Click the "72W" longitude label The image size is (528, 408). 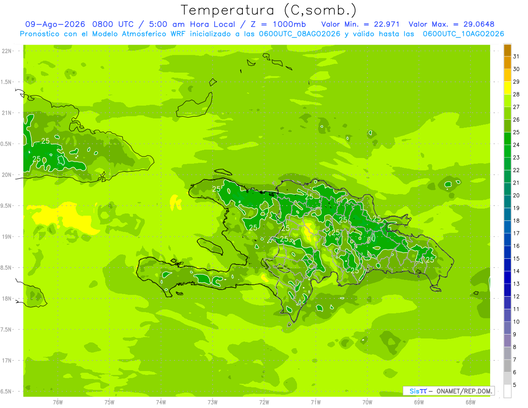click(264, 402)
